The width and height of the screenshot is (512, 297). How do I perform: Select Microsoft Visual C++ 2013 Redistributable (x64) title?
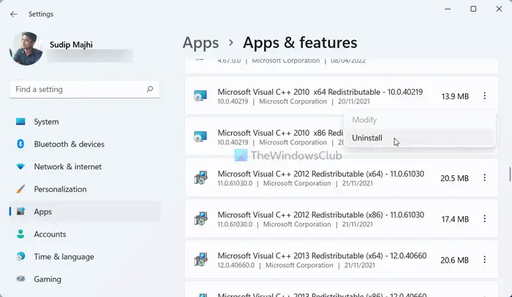322,255
